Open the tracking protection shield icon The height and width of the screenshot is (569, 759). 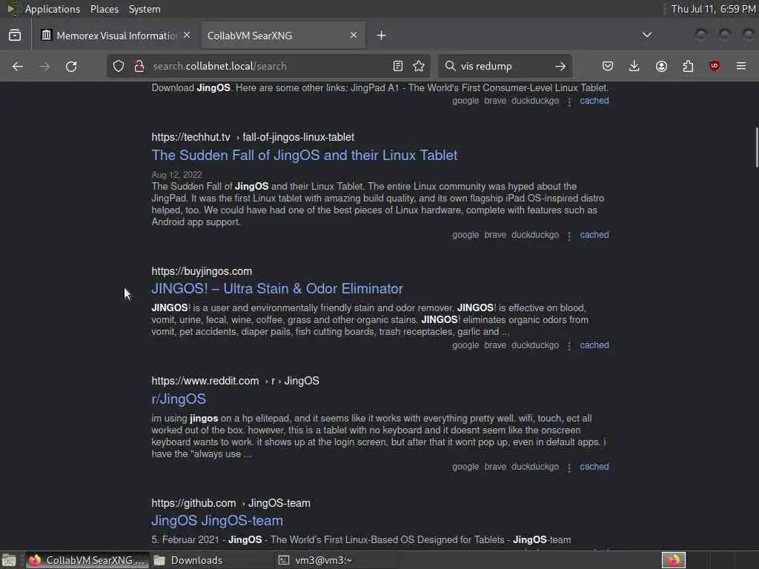(119, 66)
